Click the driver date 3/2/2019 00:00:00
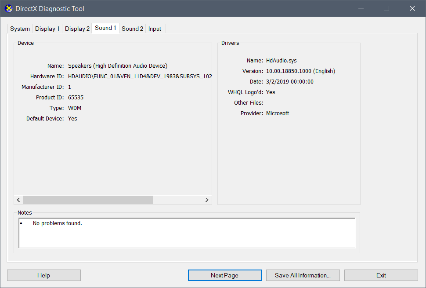 pyautogui.click(x=289, y=82)
